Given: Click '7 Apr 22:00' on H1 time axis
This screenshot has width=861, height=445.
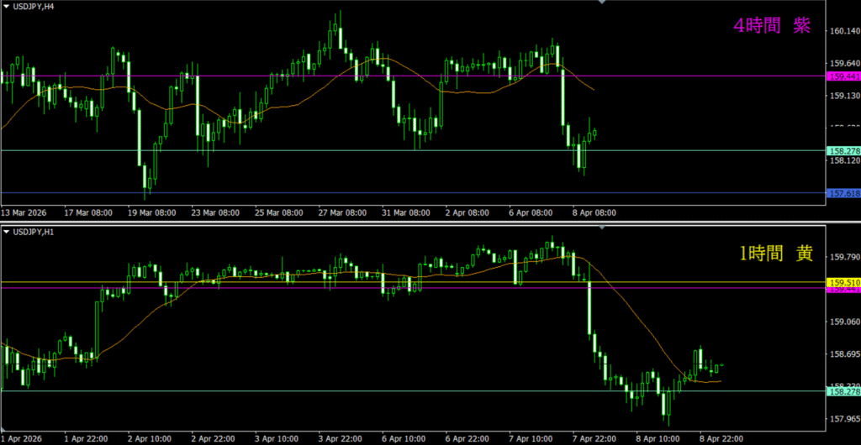Looking at the screenshot, I should (x=596, y=438).
